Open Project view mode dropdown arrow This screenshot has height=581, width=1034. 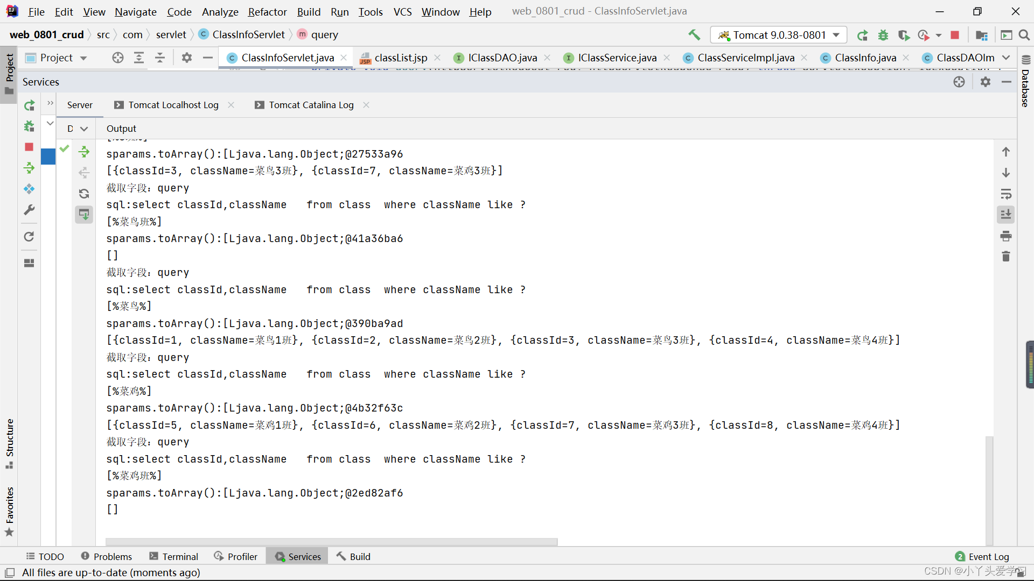[x=83, y=58]
